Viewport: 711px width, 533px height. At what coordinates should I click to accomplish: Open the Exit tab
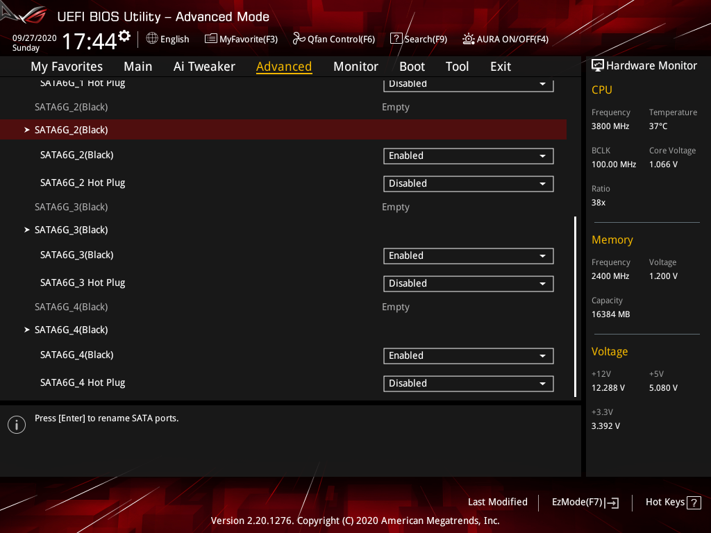[501, 67]
